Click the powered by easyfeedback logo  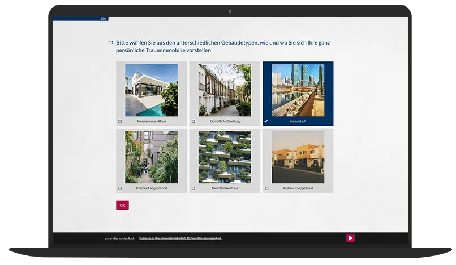pos(119,238)
